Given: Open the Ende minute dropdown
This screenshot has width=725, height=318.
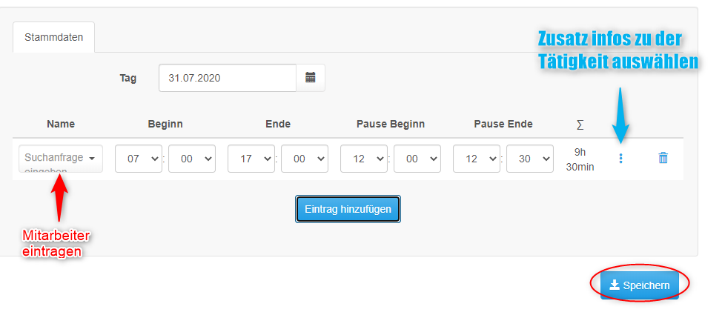Looking at the screenshot, I should (305, 159).
